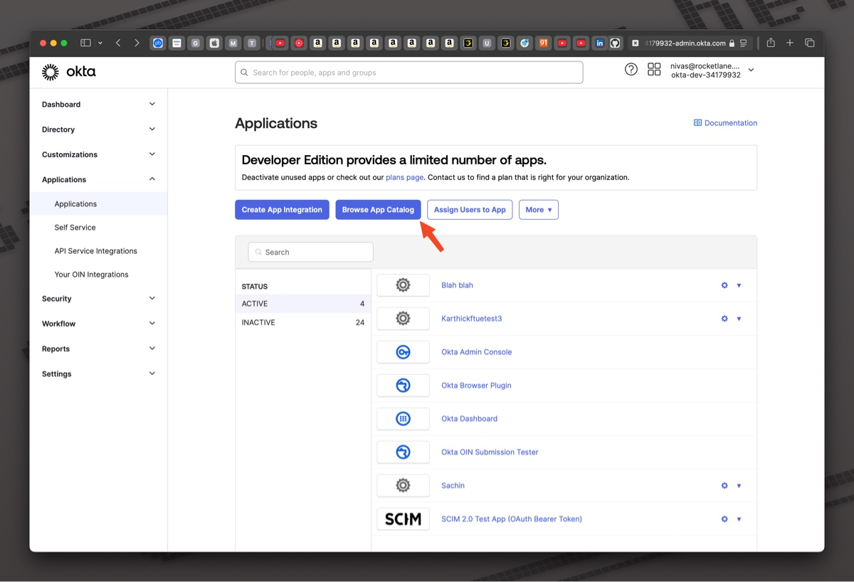854x582 pixels.
Task: Switch to the Apple logo browser tab
Action: [214, 43]
